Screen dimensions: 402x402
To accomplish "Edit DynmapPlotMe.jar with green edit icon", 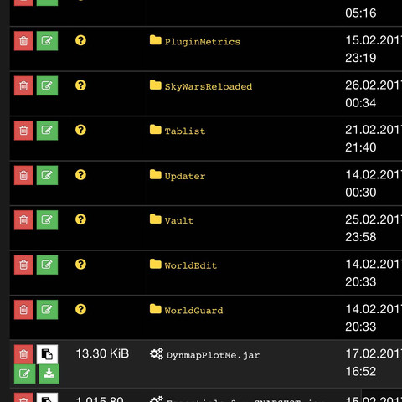I will click(25, 374).
